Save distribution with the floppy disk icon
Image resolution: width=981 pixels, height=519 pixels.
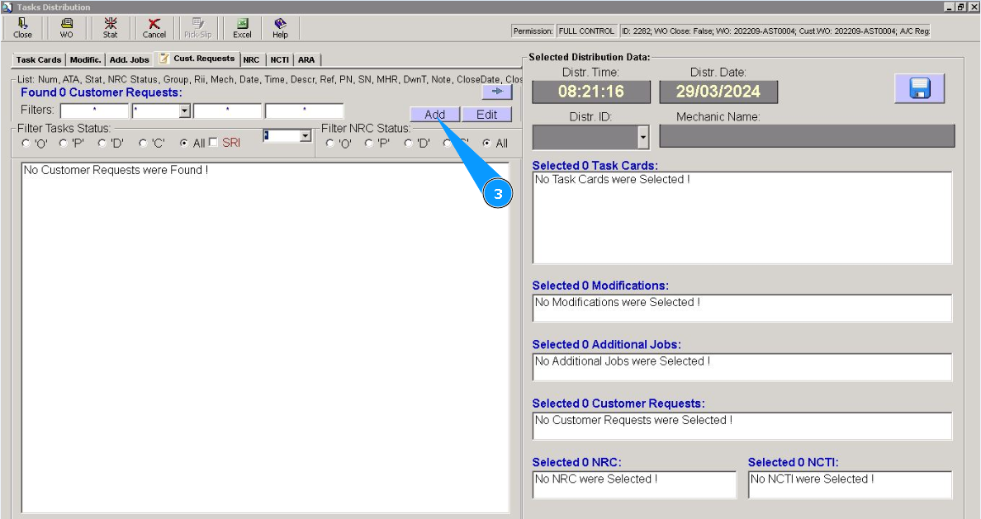click(919, 88)
